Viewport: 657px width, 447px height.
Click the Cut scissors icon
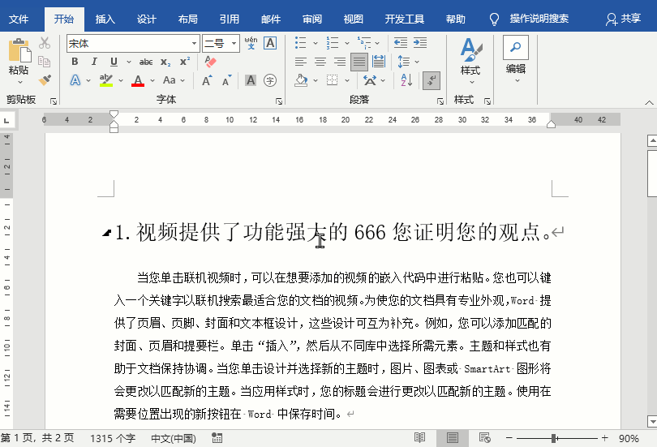tap(45, 43)
